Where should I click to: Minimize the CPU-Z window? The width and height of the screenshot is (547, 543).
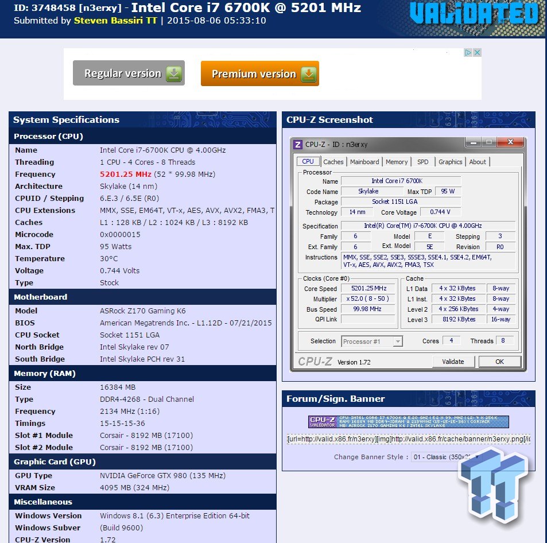tap(474, 142)
